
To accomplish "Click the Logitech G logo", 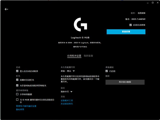I will pos(80,24).
